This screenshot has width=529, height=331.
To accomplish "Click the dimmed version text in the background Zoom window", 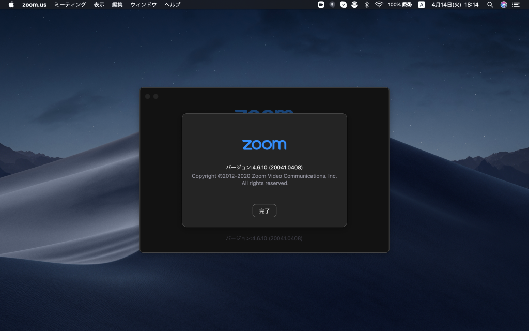I will [x=264, y=238].
